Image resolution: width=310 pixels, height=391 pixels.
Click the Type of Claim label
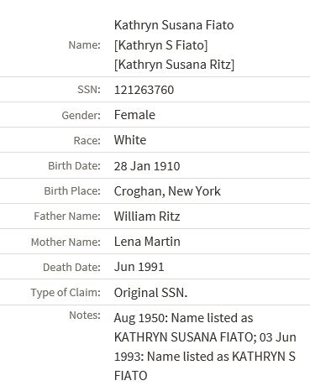66,293
